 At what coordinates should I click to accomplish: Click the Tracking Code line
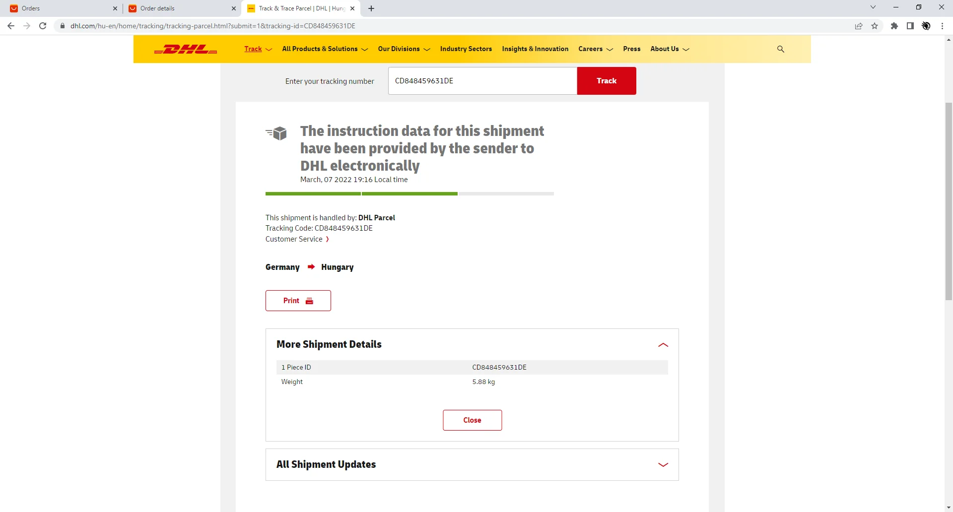coord(319,228)
